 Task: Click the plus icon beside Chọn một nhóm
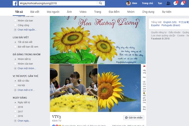pos(15,68)
